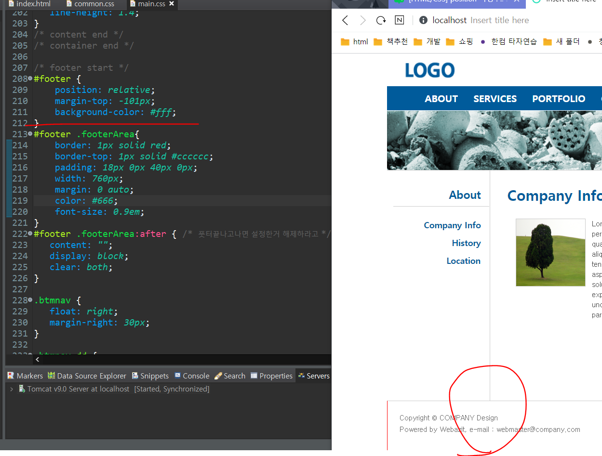Image resolution: width=602 pixels, height=456 pixels.
Task: Open the 새 폴더 bookmark folder
Action: click(562, 42)
